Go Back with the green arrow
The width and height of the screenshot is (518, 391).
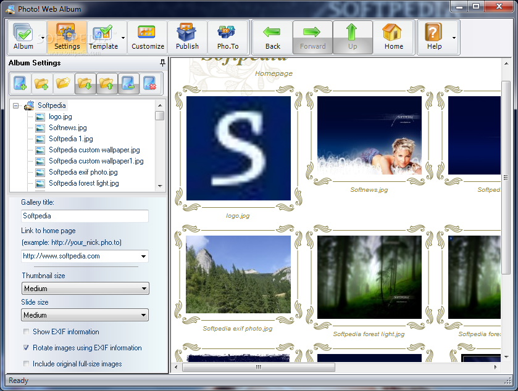272,37
